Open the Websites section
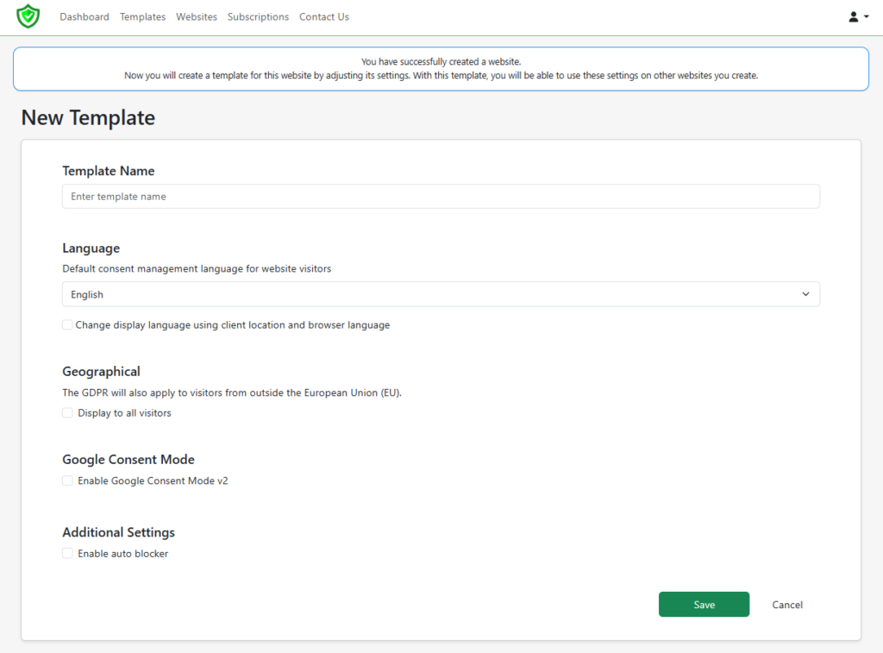 197,17
